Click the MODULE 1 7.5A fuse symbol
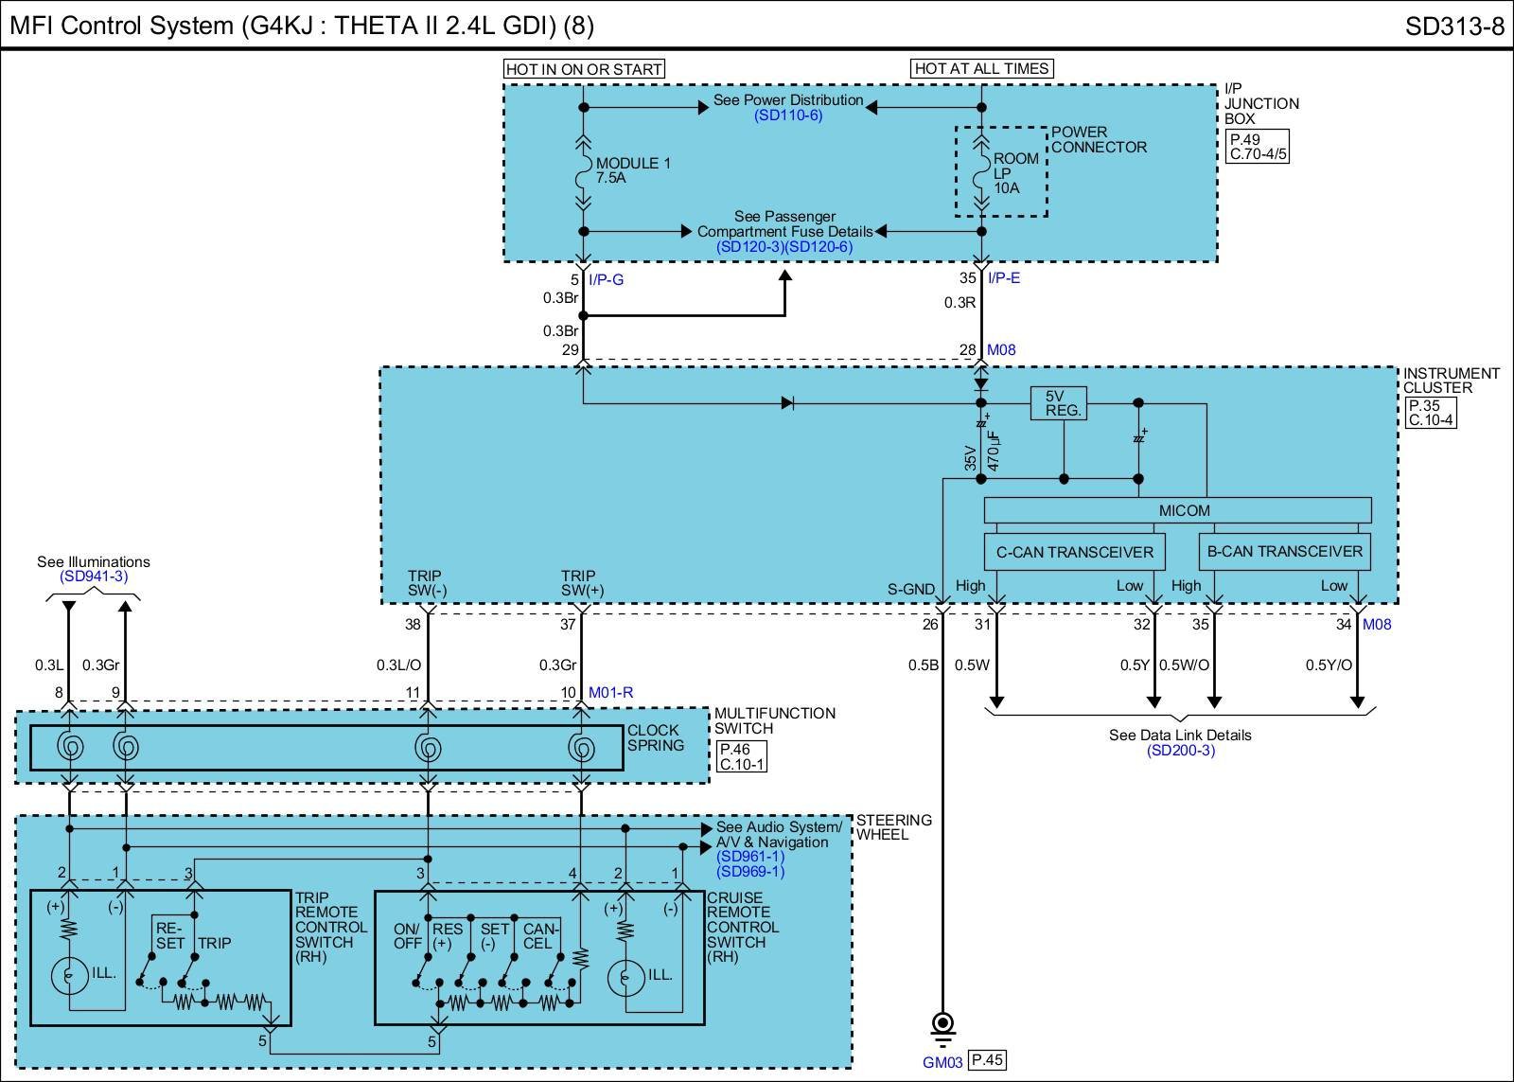1514x1082 pixels. tap(583, 171)
